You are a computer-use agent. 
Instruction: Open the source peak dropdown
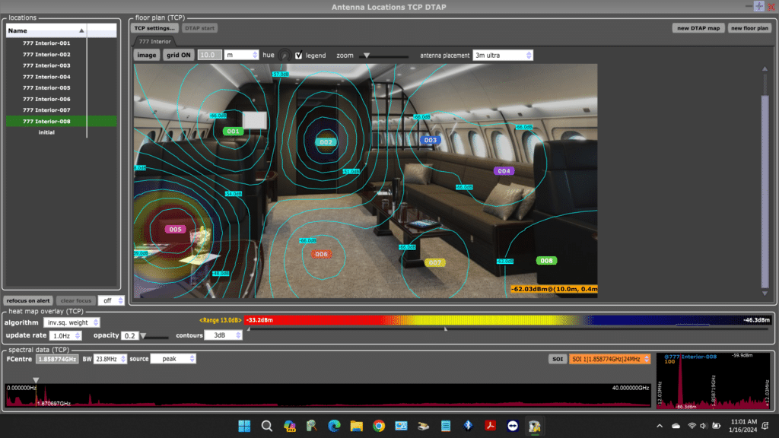(x=173, y=359)
